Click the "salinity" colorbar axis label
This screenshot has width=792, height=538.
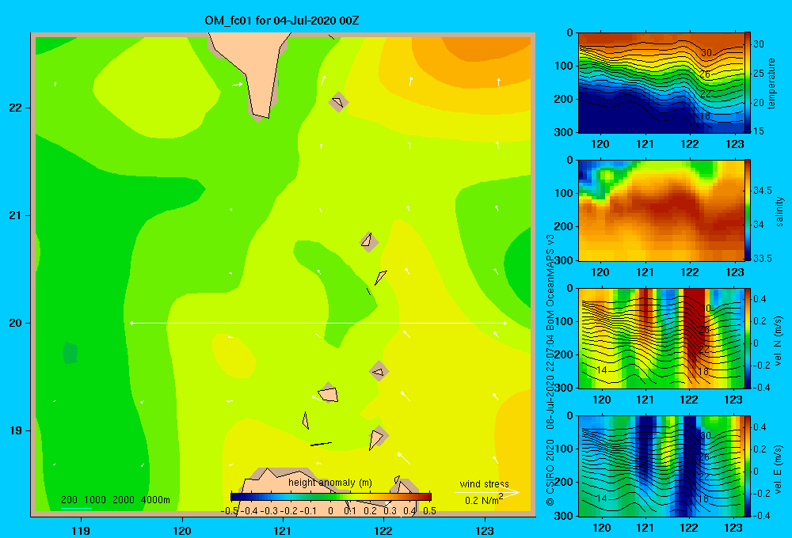click(x=779, y=211)
